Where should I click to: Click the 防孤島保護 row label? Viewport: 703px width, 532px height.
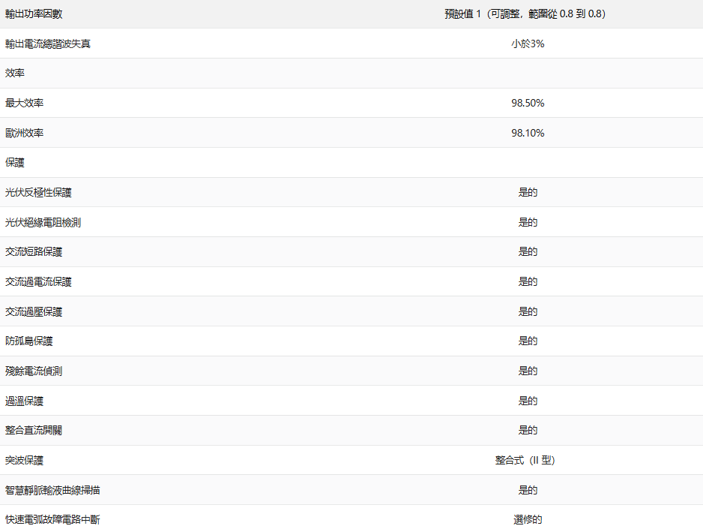[29, 341]
